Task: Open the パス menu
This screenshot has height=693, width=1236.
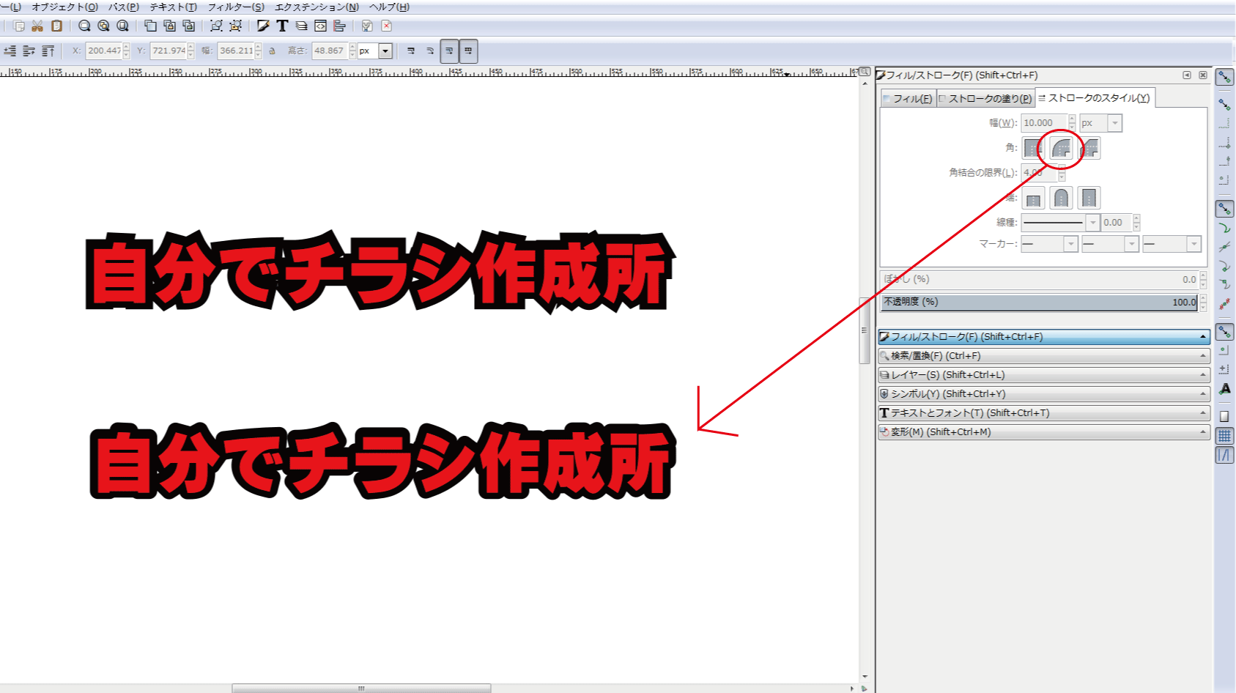Action: (124, 7)
